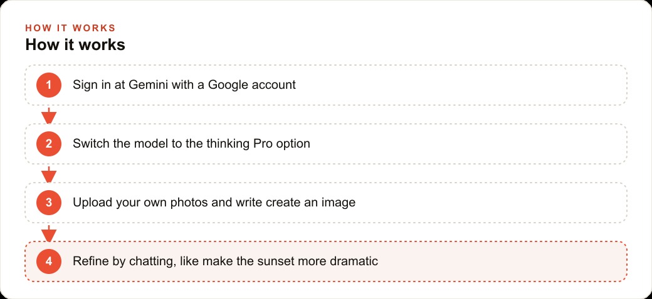652x299 pixels.
Task: Click the bold 'How it works' heading
Action: click(75, 44)
